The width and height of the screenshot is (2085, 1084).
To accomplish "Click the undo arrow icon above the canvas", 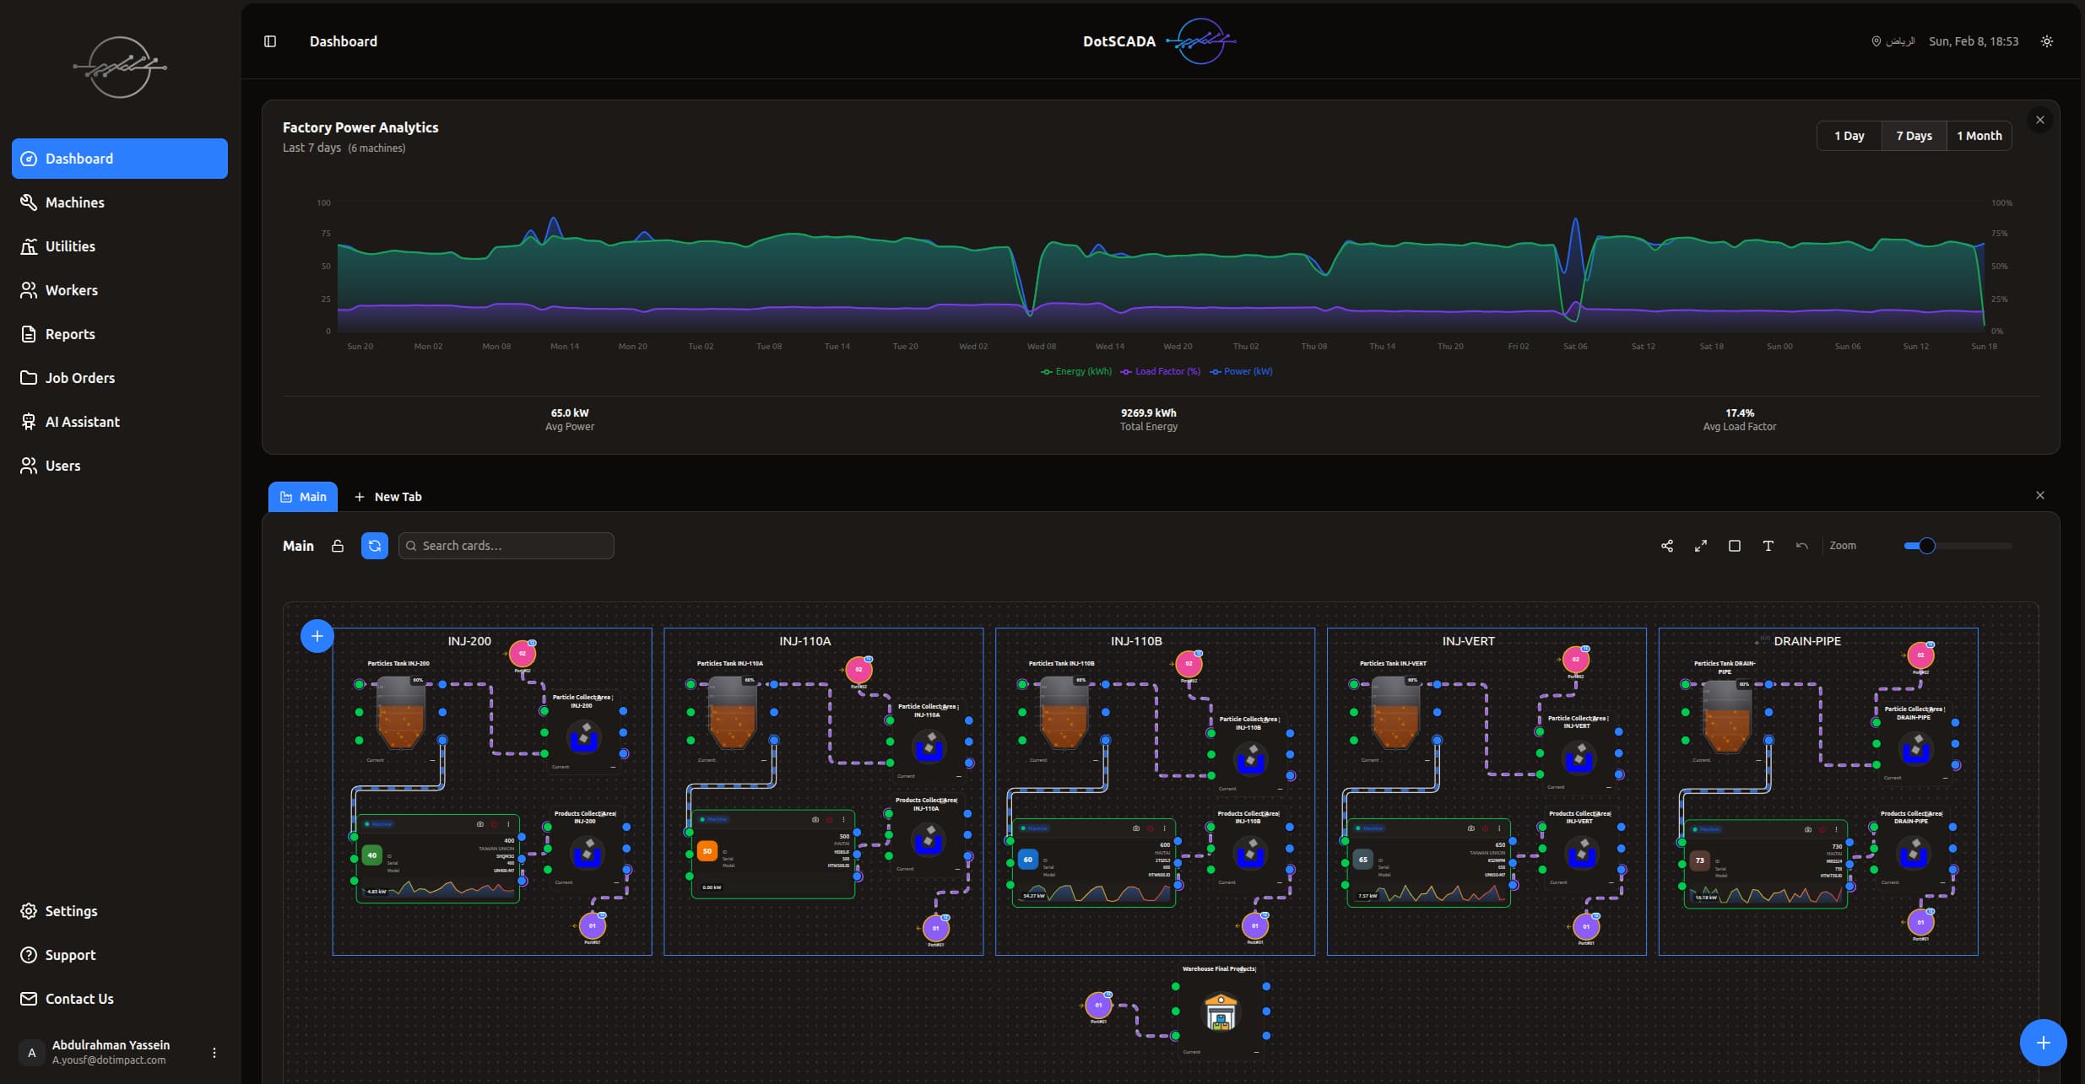I will (x=1801, y=546).
